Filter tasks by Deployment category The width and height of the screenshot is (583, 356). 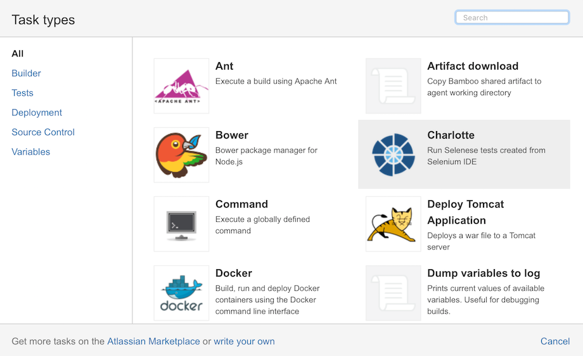point(37,113)
